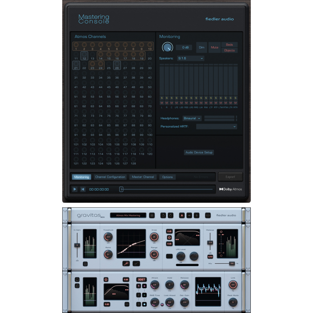Click the Audio Device Setup button
Viewport: 313px width, 313px height.
coord(199,153)
